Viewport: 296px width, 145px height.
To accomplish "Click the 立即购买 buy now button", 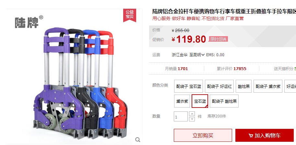I will 203,135.
